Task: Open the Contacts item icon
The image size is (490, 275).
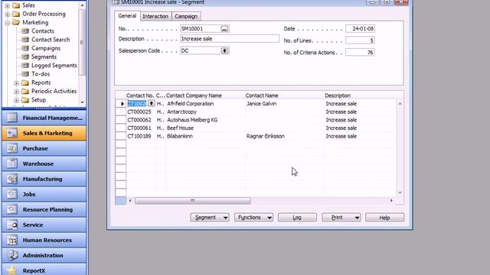Action: click(25, 31)
